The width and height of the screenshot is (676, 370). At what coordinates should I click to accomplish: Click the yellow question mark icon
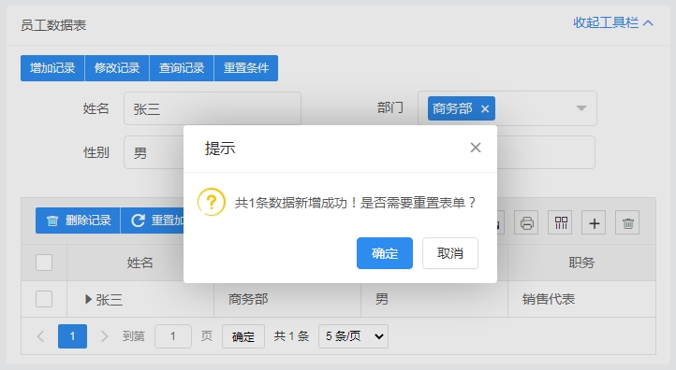tap(212, 202)
